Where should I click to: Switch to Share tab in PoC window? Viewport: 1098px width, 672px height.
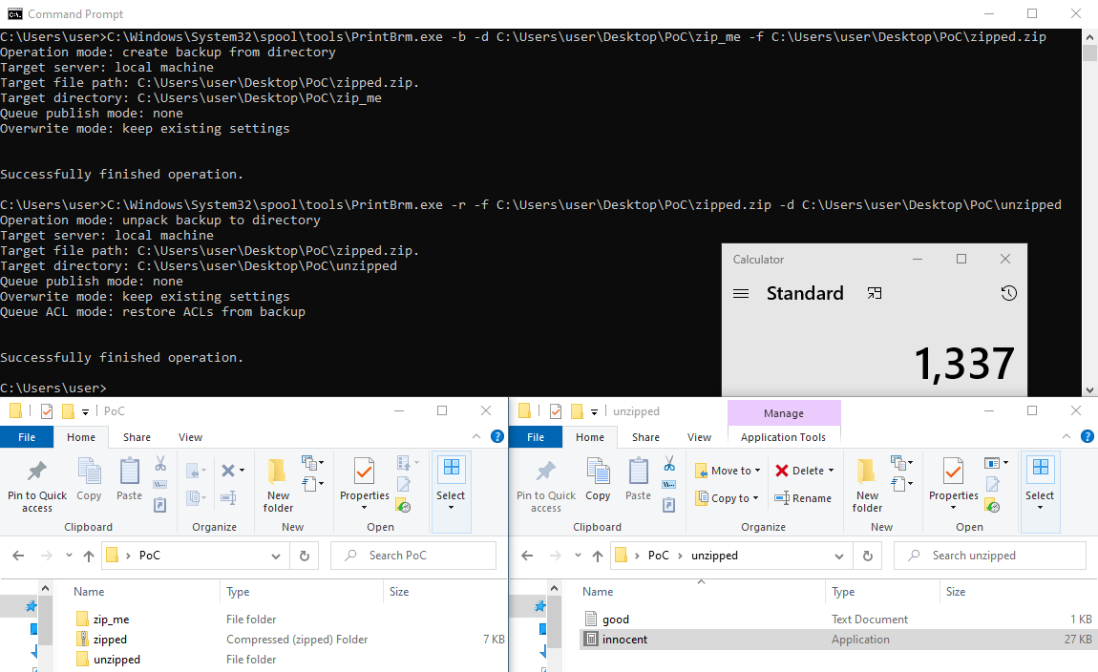pyautogui.click(x=137, y=437)
